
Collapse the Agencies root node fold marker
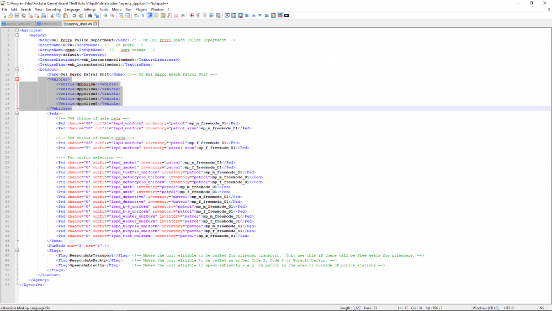pos(18,30)
